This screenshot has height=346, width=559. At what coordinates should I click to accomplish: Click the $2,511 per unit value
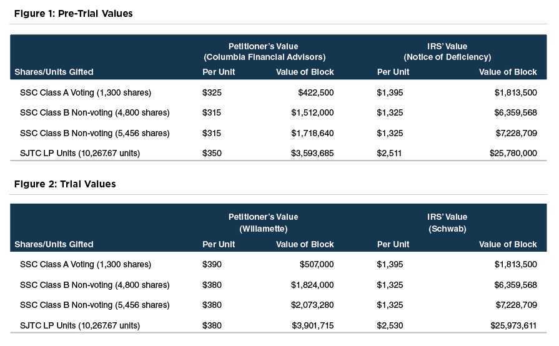pyautogui.click(x=390, y=153)
